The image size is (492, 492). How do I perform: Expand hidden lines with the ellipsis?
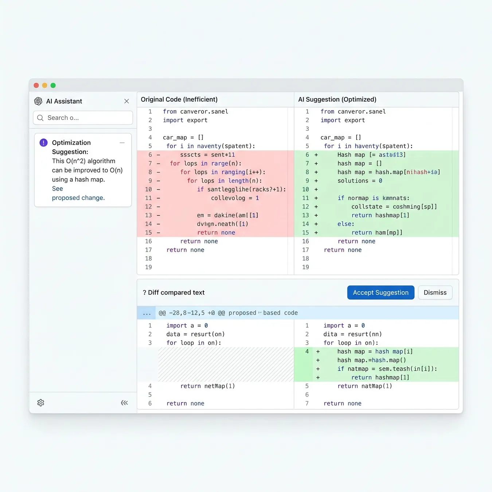click(147, 313)
